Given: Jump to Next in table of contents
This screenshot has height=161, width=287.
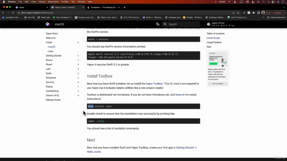Looking at the screenshot, I should point(209,47).
